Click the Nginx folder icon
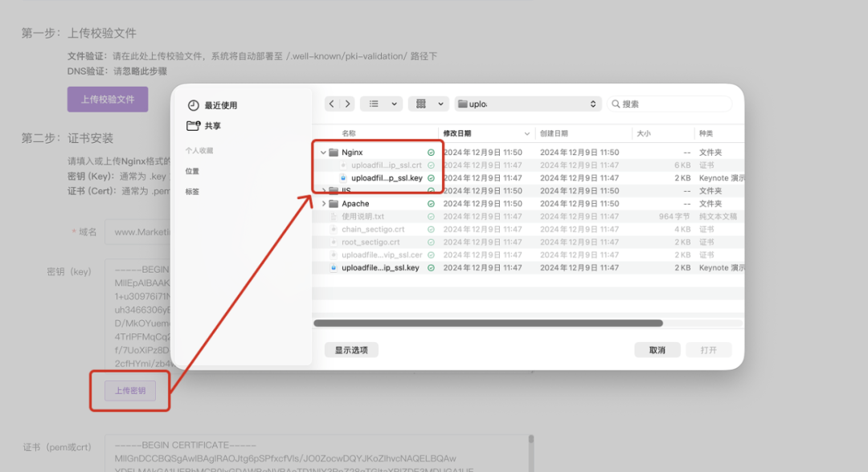The width and height of the screenshot is (868, 472). click(x=334, y=152)
